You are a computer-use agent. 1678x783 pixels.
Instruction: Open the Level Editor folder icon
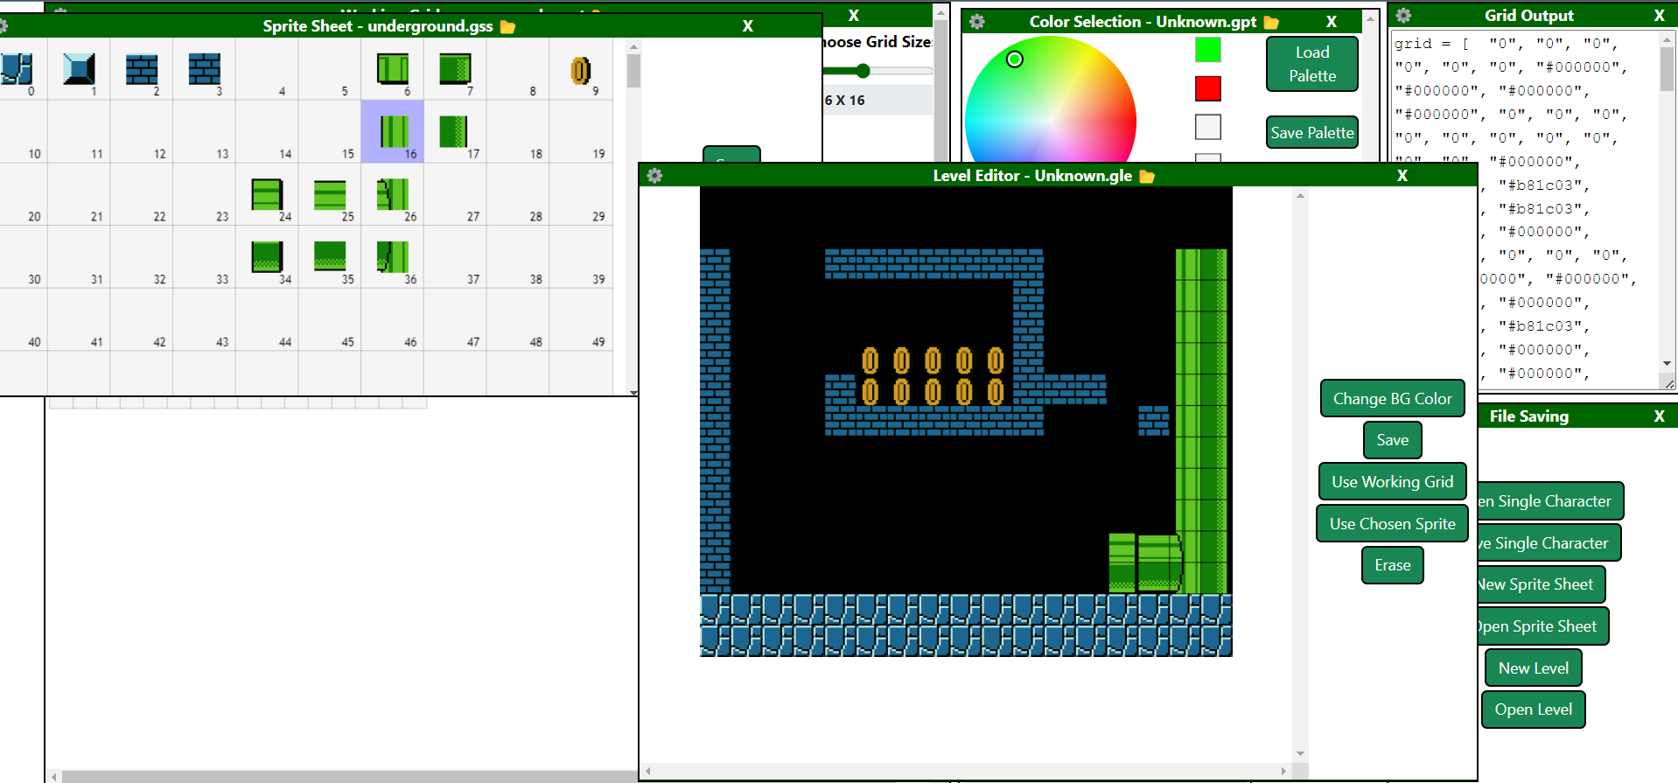[x=1147, y=176]
